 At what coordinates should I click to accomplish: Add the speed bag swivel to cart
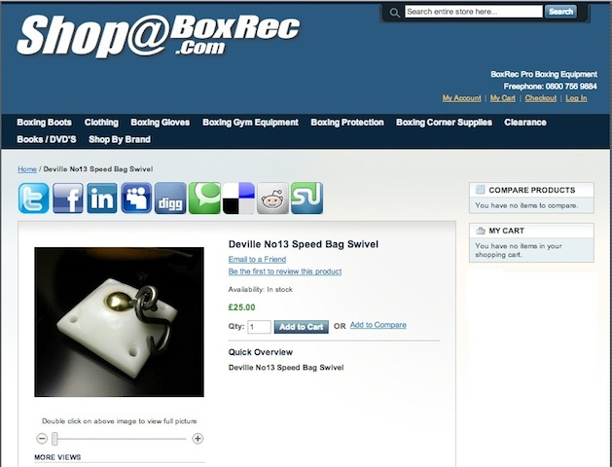(x=302, y=327)
